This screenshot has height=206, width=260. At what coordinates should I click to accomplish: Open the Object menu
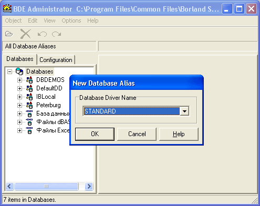13,20
